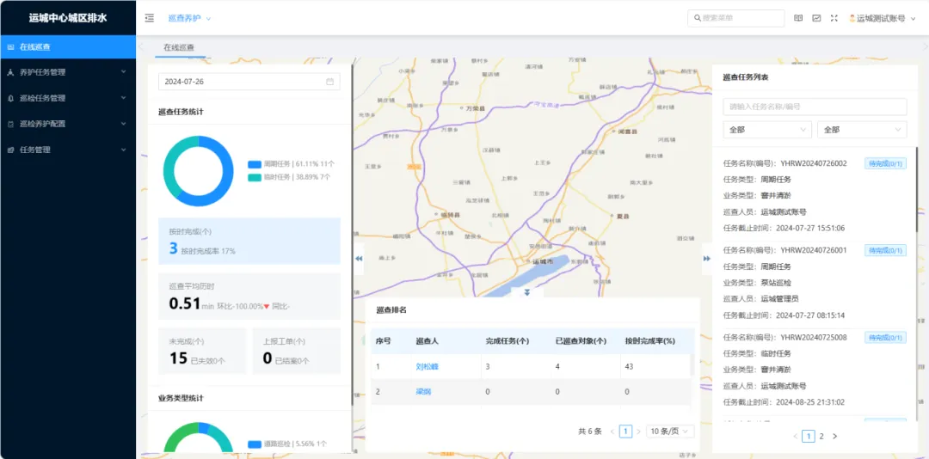Click the chart statistics icon in header
The width and height of the screenshot is (929, 459).
(x=816, y=18)
